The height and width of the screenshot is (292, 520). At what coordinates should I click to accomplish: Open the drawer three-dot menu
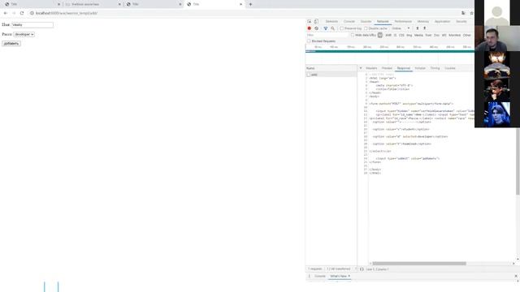click(x=309, y=276)
